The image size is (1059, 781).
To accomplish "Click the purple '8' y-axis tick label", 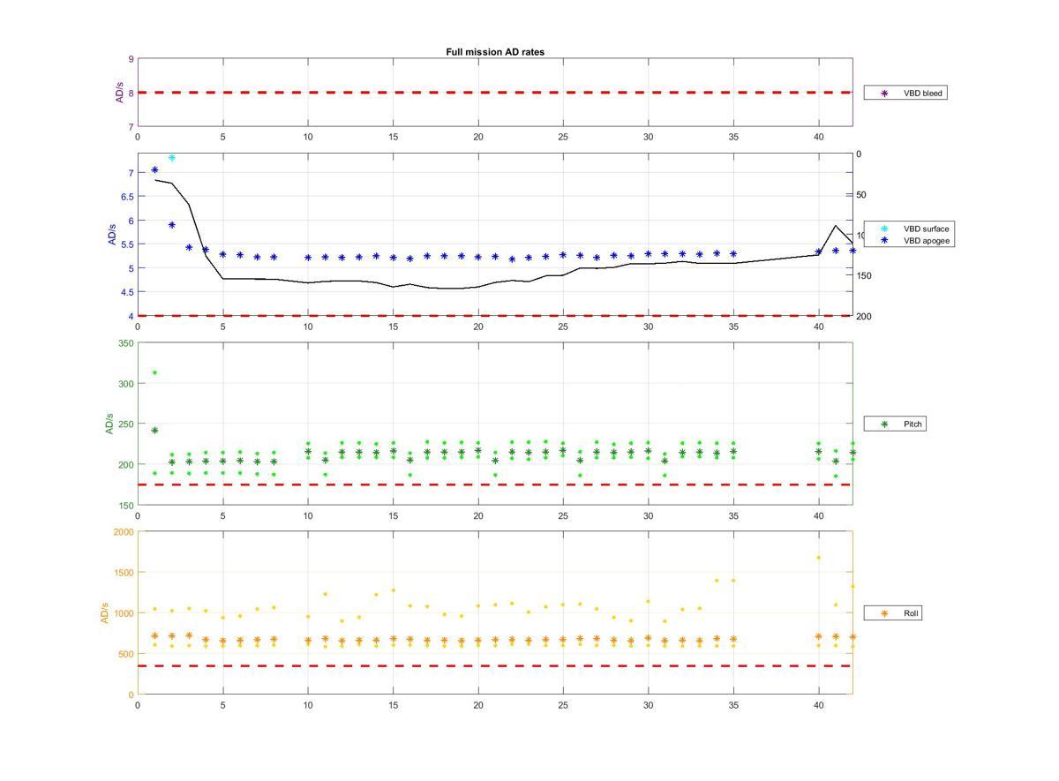I will (131, 93).
